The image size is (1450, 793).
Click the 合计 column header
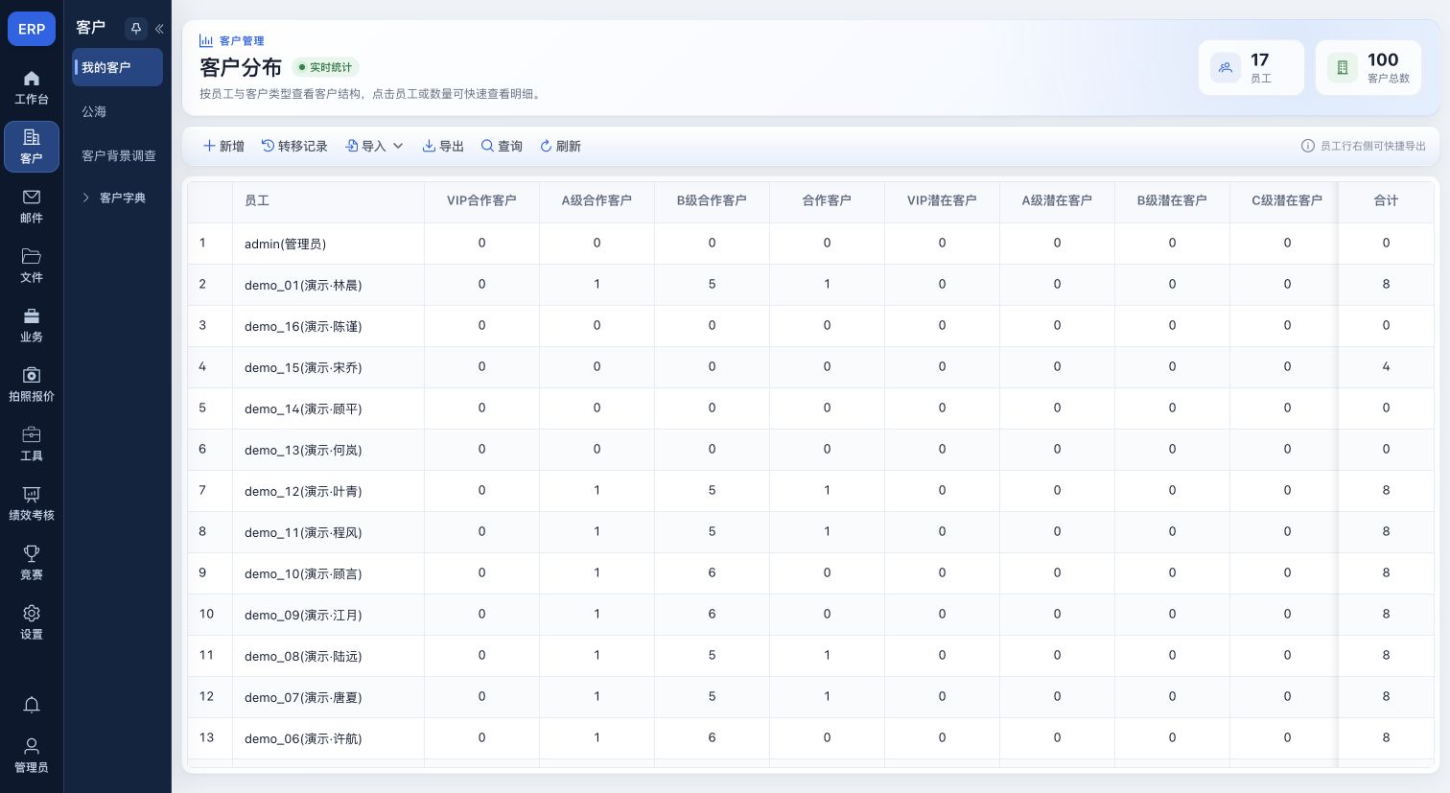pos(1386,200)
